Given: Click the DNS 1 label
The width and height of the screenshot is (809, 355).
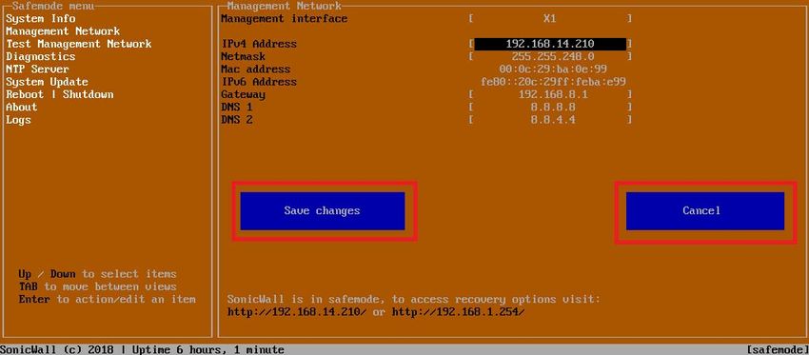Looking at the screenshot, I should pos(237,107).
